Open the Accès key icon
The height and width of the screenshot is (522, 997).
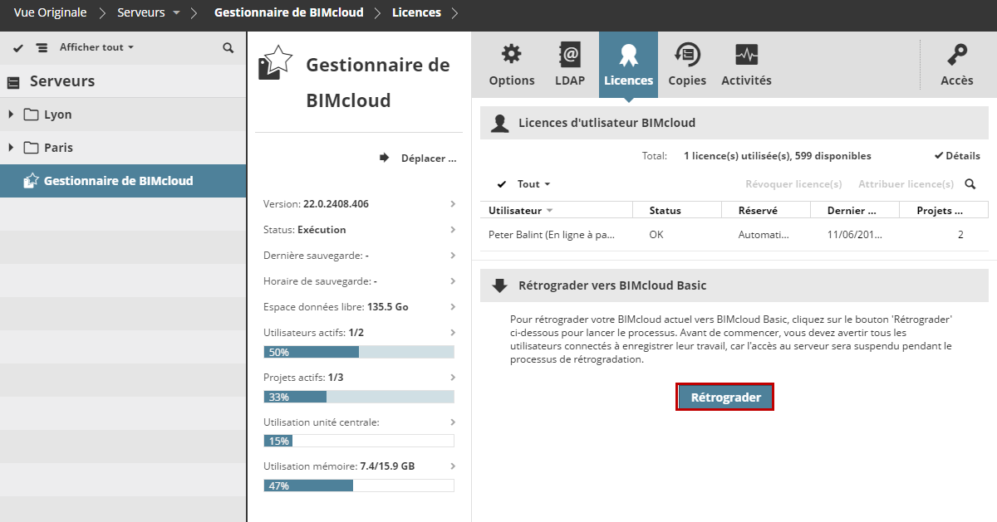[x=957, y=55]
